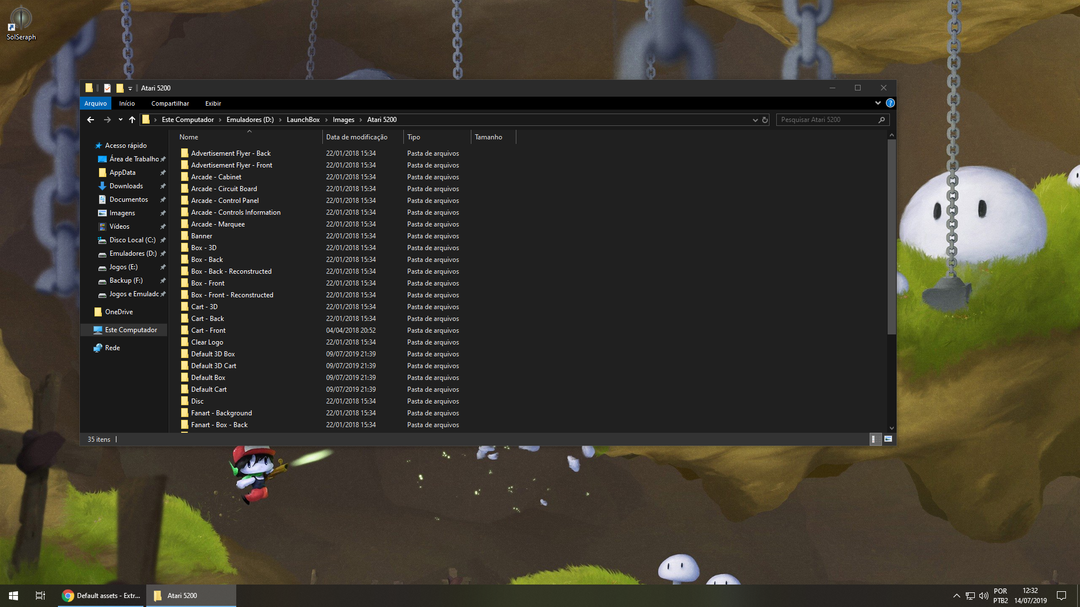Expand the chevron after Este Computador breadcrumb
This screenshot has height=607, width=1080.
pos(220,120)
